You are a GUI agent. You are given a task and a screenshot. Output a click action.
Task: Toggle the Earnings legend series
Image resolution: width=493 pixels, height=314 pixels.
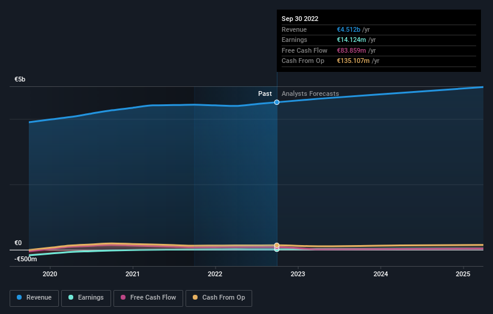click(x=86, y=298)
